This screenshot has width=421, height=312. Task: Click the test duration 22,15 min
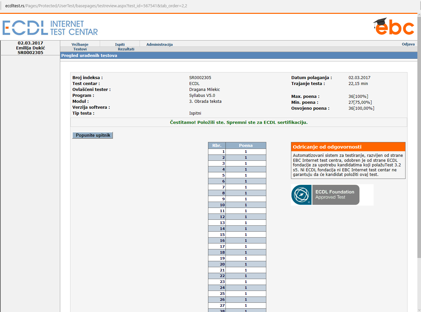(x=358, y=84)
